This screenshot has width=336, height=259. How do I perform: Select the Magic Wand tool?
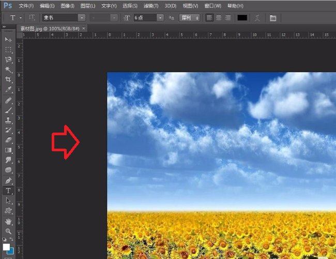point(8,69)
